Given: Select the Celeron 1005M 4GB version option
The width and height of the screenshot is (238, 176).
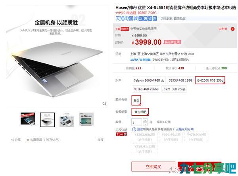Looking at the screenshot, I should (x=149, y=80).
